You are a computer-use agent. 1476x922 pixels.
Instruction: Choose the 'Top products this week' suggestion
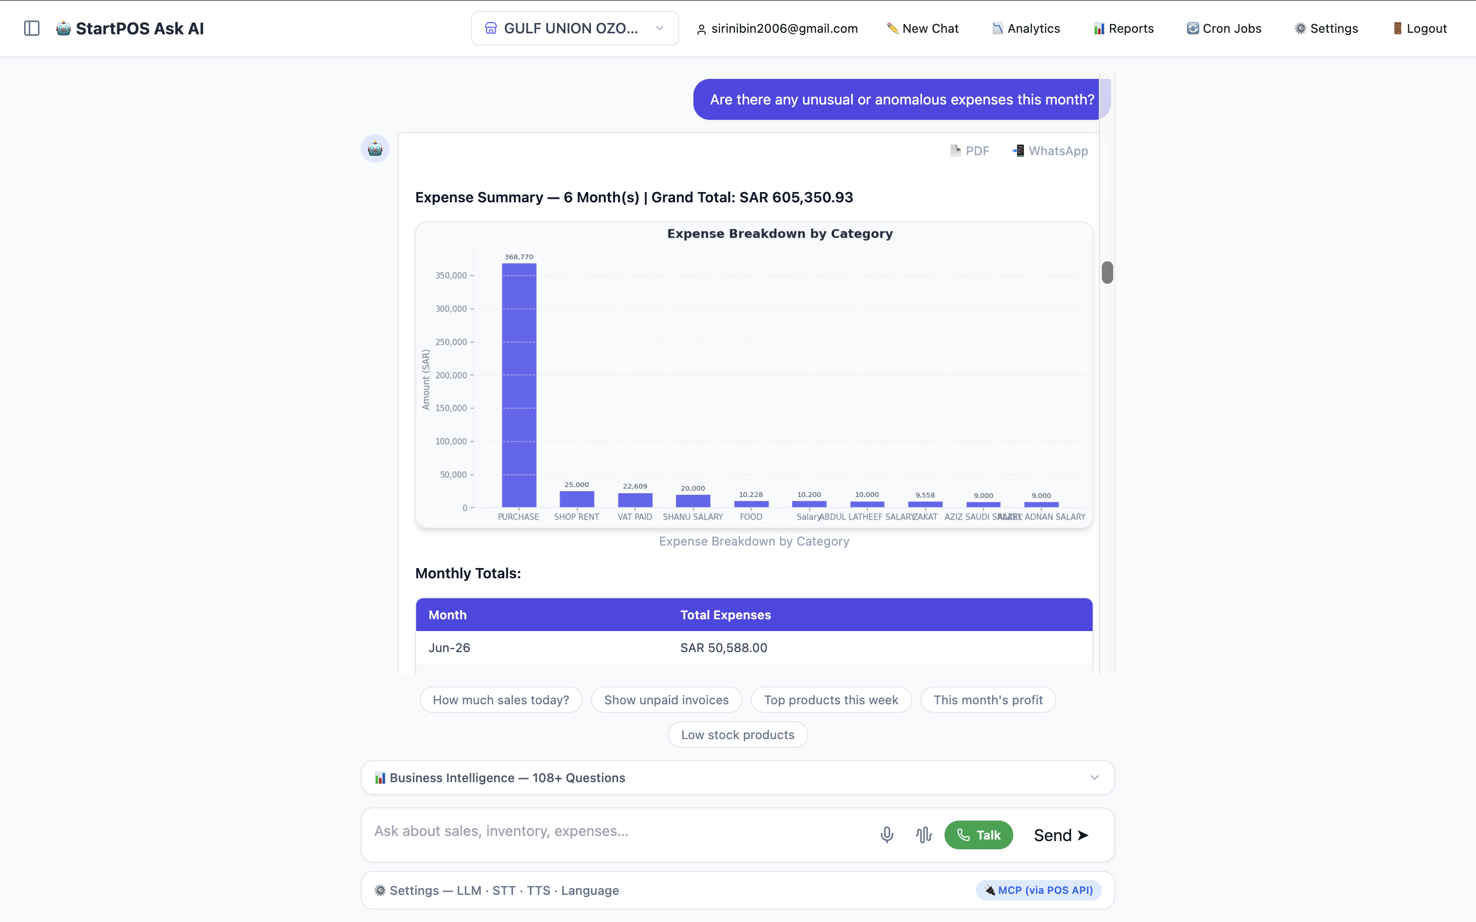pos(831,700)
